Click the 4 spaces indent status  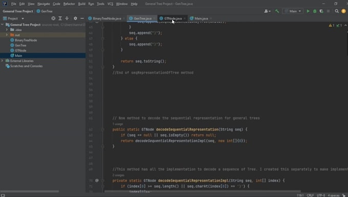pyautogui.click(x=334, y=195)
